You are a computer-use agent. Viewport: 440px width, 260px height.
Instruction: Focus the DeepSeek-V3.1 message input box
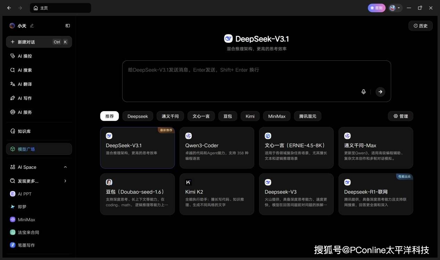click(x=256, y=81)
